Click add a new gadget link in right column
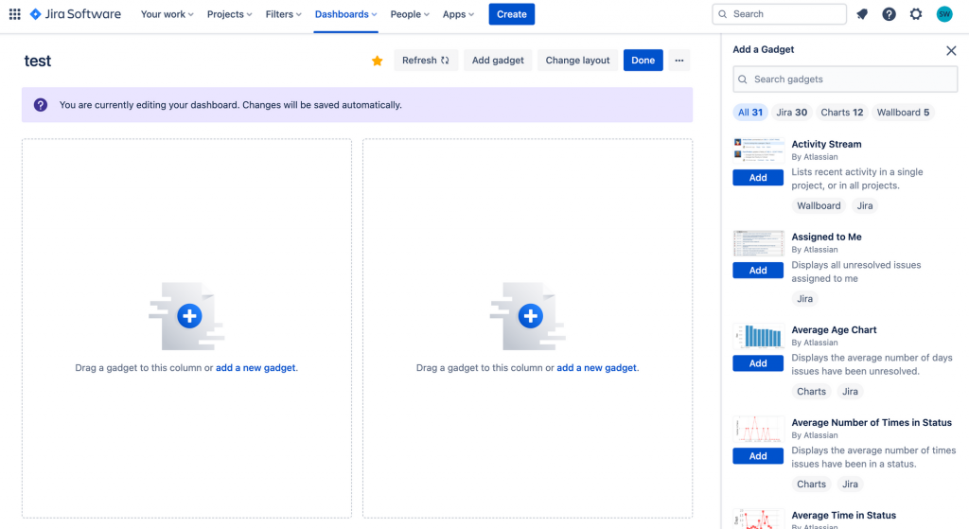The height and width of the screenshot is (529, 969). coord(596,368)
